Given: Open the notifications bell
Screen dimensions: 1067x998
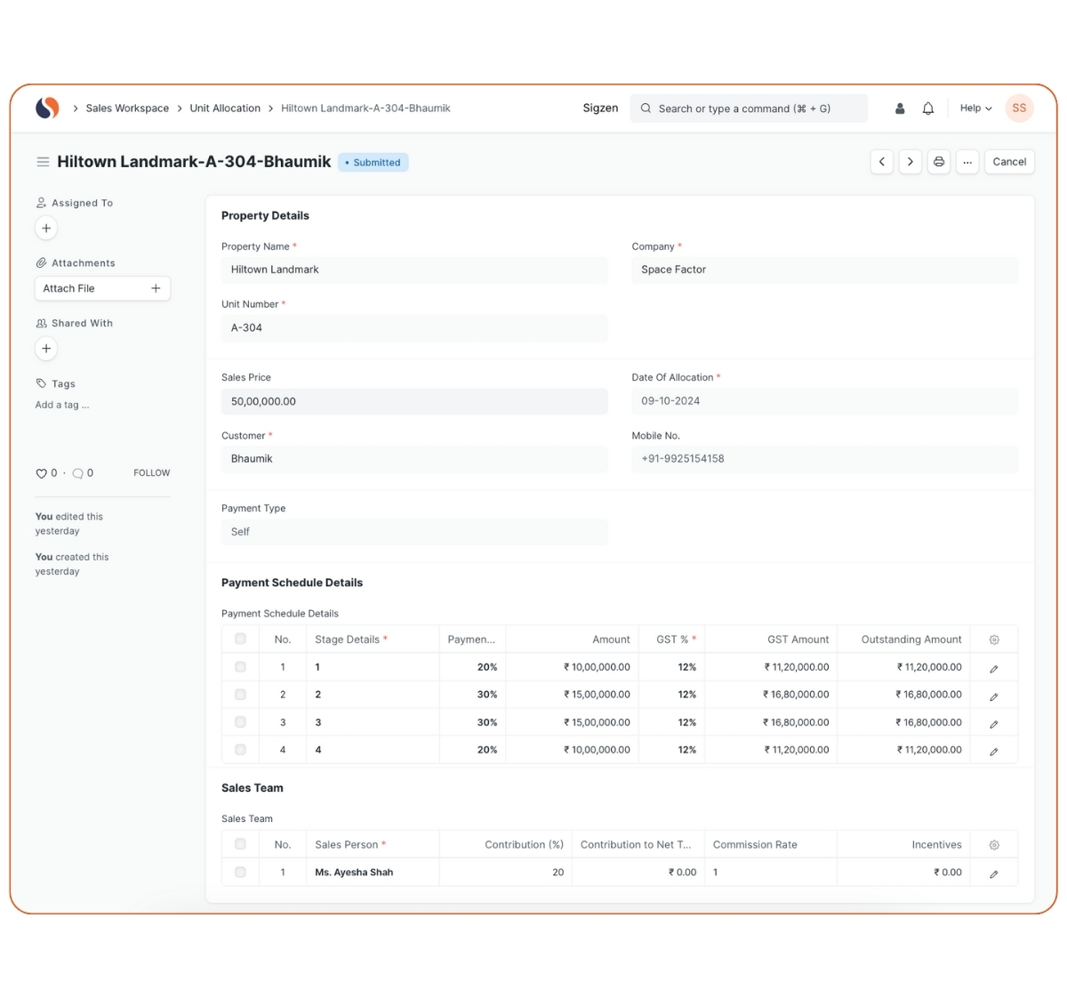Looking at the screenshot, I should coord(927,109).
